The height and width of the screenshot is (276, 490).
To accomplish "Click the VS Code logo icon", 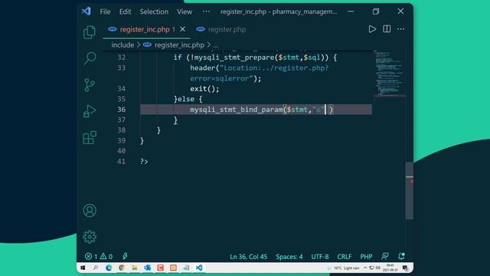I will 87,11.
